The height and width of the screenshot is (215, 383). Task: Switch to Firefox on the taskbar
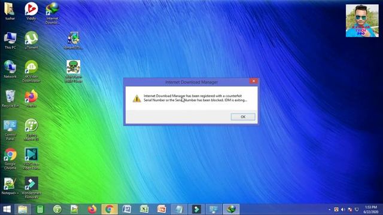tap(92, 209)
